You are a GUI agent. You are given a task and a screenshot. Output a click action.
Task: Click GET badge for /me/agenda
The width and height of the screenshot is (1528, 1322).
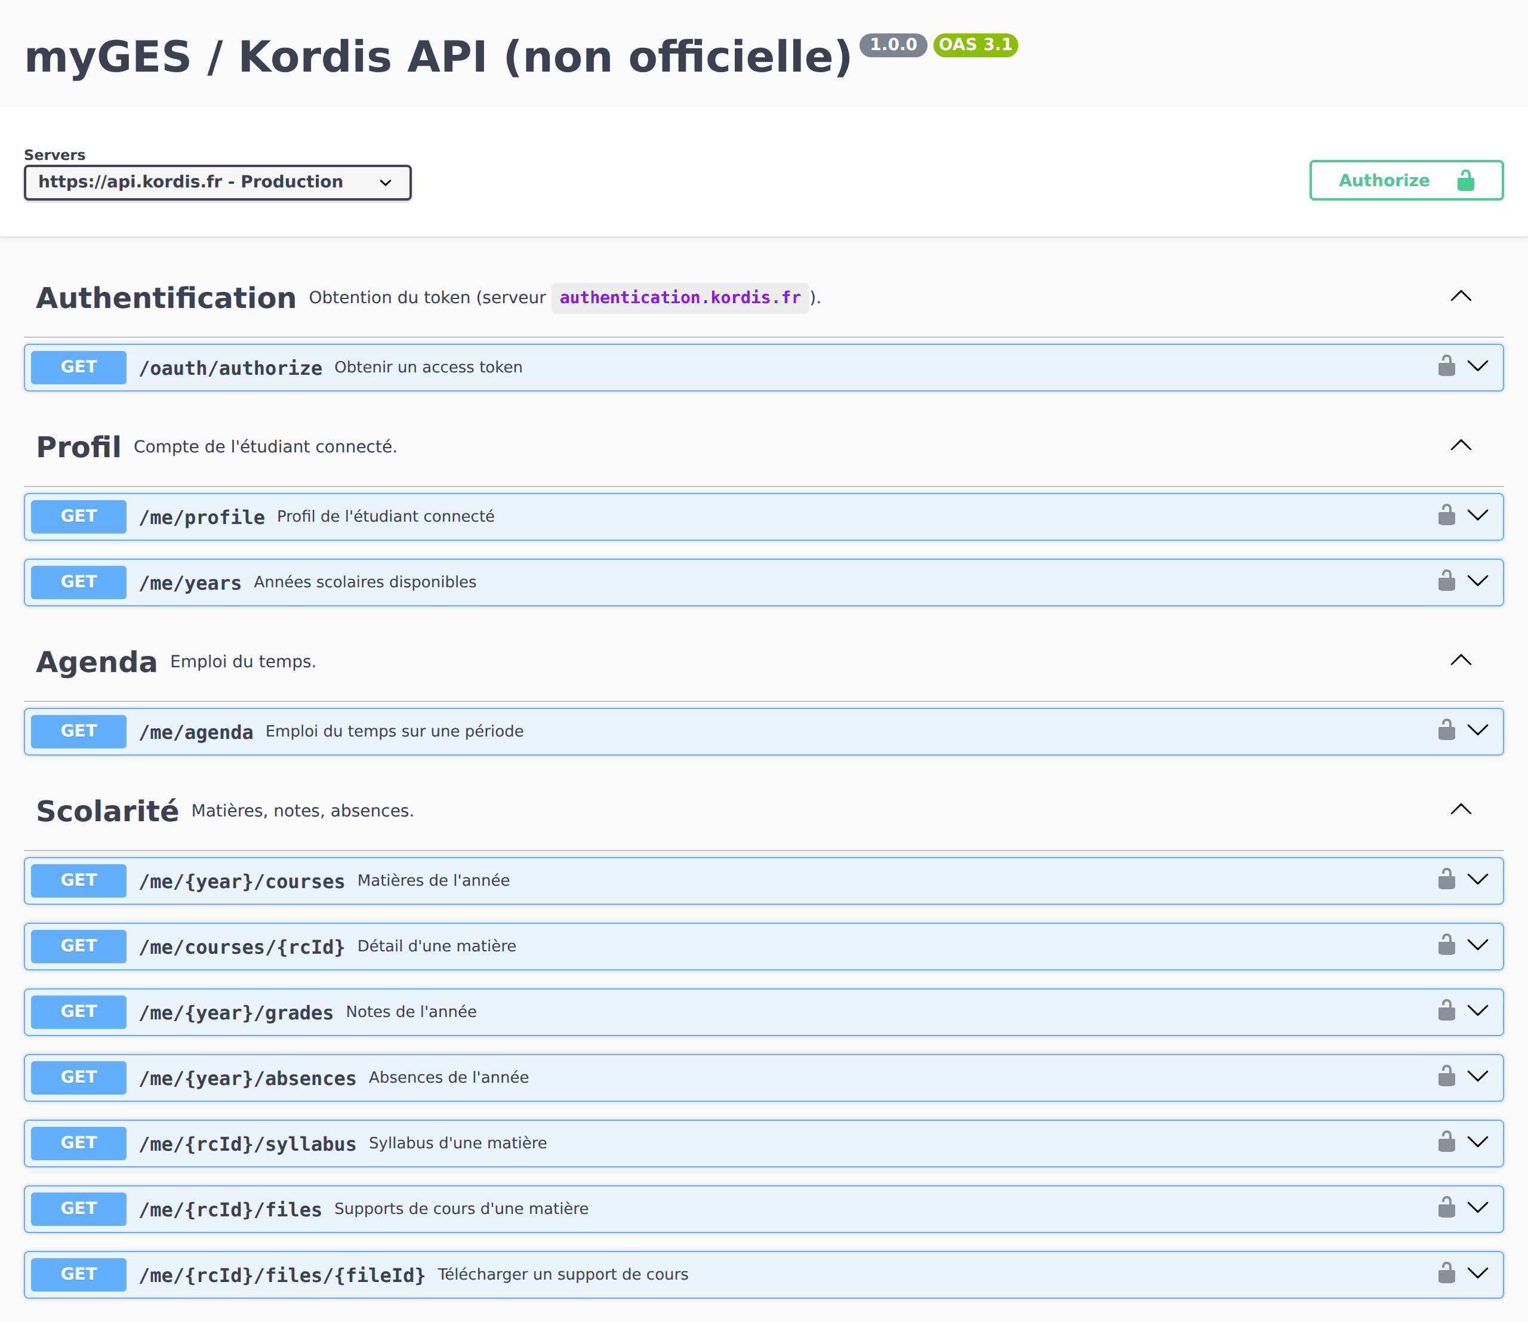point(79,731)
